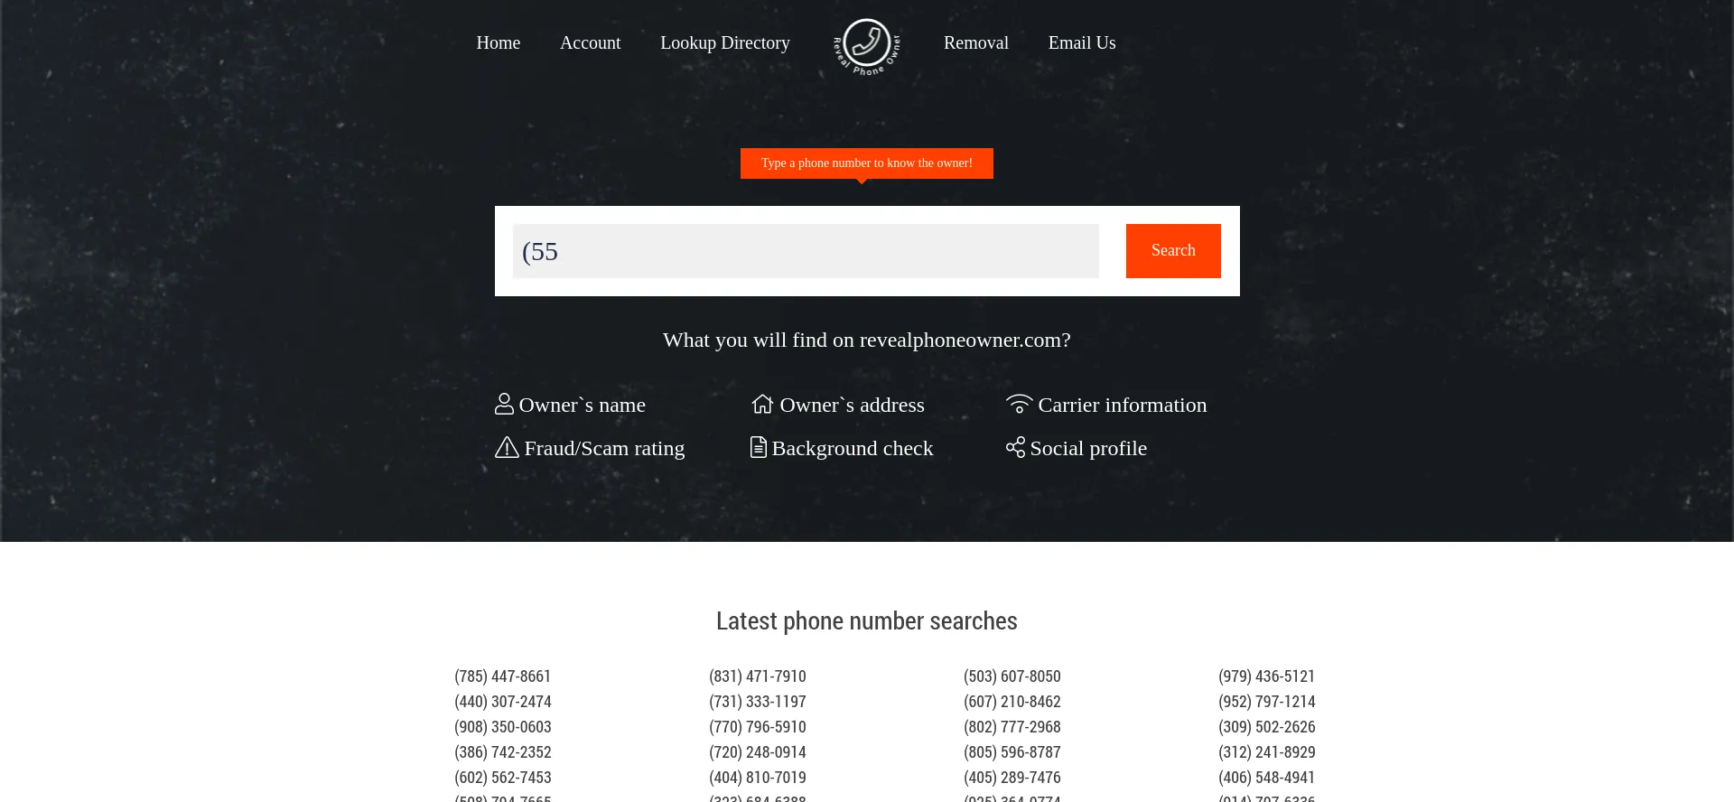The height and width of the screenshot is (802, 1734).
Task: Open number (770) 796-5910
Action: (x=758, y=727)
